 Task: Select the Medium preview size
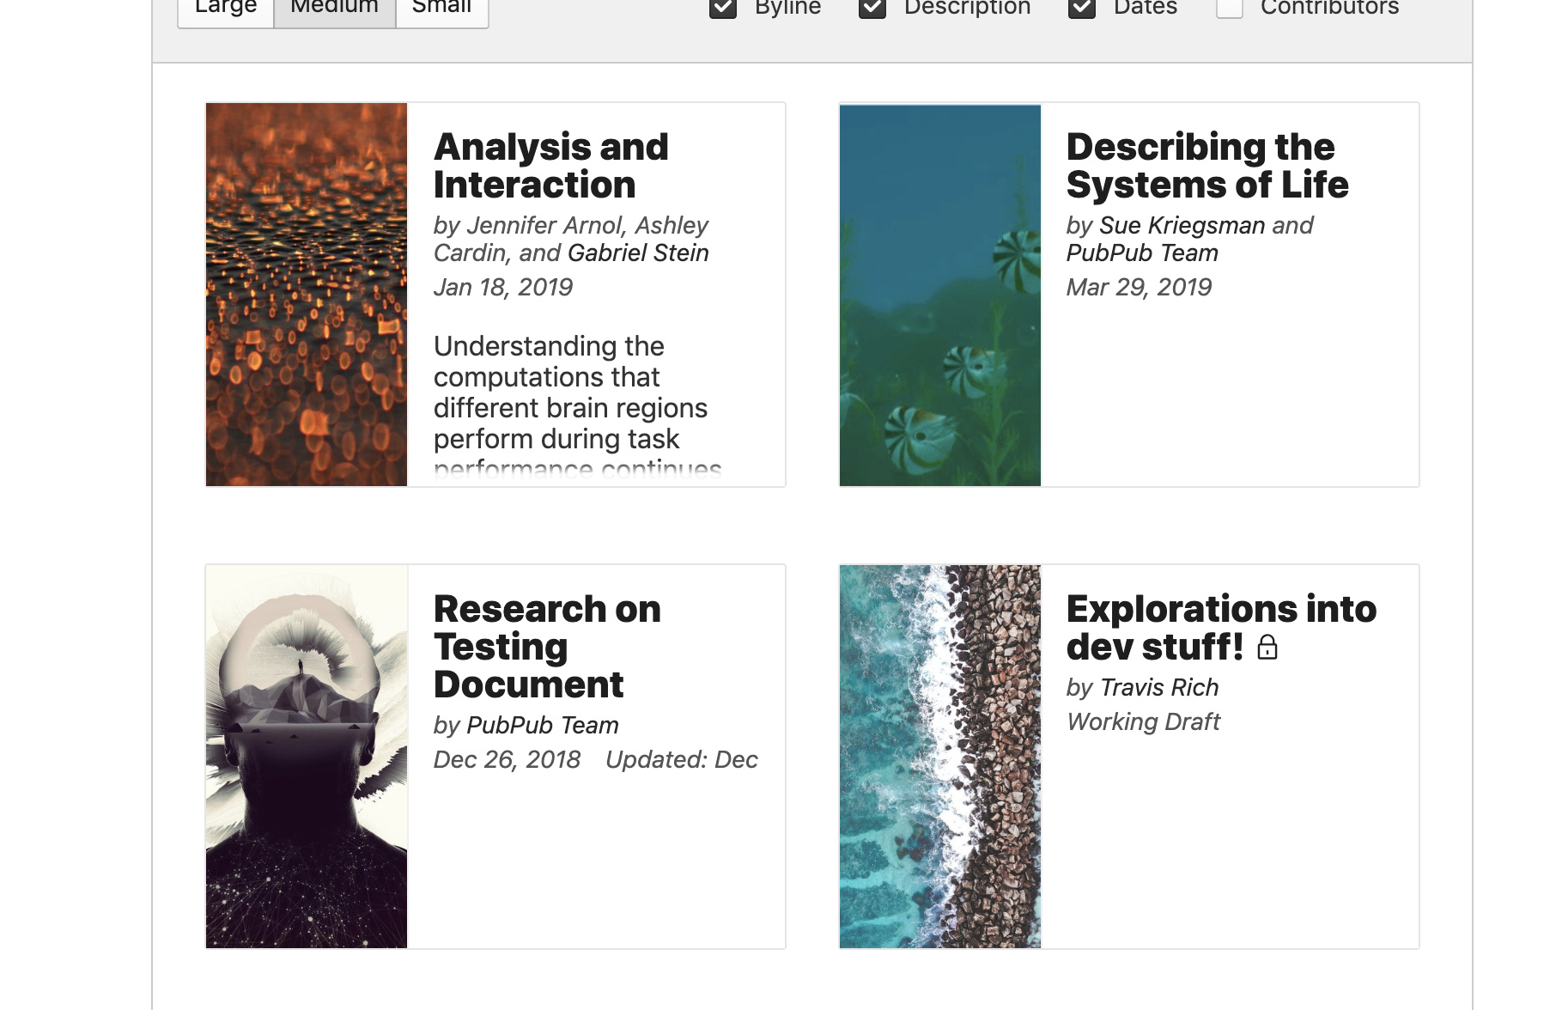pos(334,9)
